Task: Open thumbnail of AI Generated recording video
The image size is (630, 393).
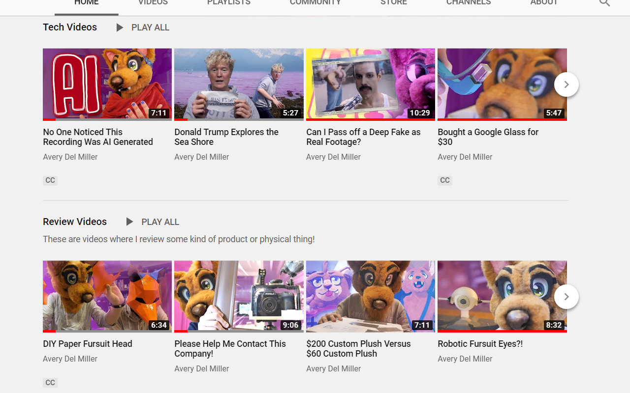Action: coord(107,84)
